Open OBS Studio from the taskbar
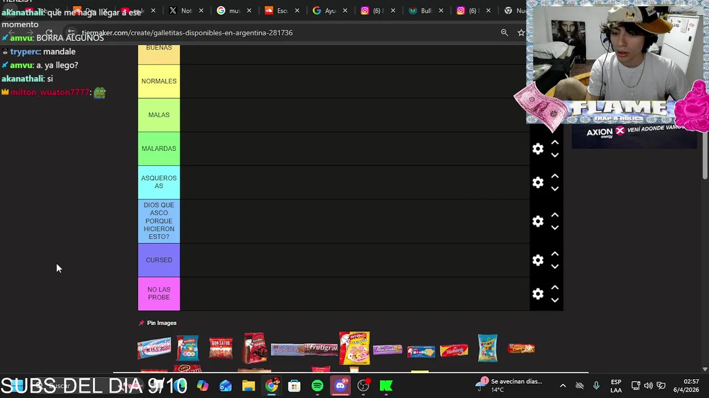This screenshot has height=398, width=709. pos(363,386)
